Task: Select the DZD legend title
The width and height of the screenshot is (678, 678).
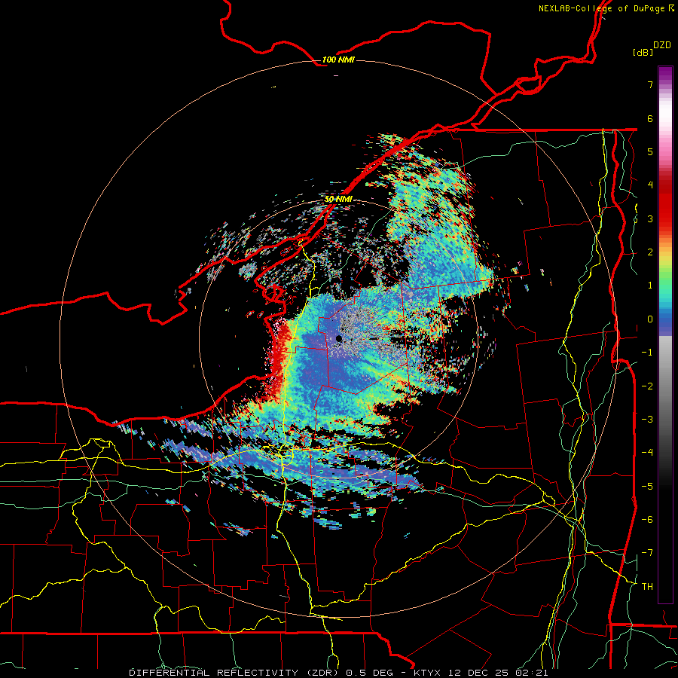Action: [x=662, y=45]
